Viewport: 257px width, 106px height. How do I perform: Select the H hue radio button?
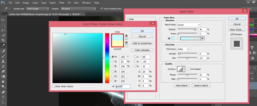[113, 57]
